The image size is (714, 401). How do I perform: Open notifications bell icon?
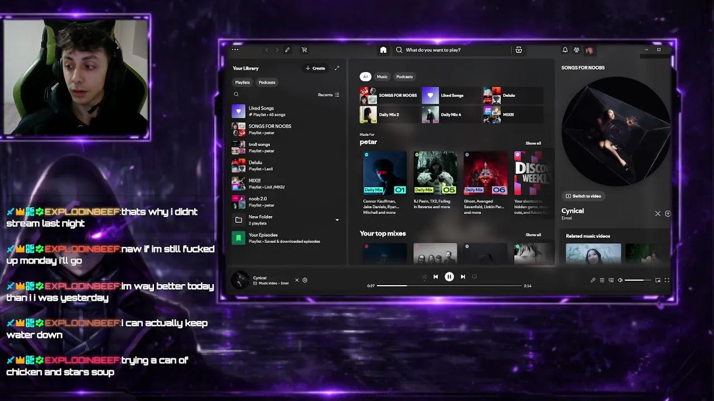pos(565,50)
